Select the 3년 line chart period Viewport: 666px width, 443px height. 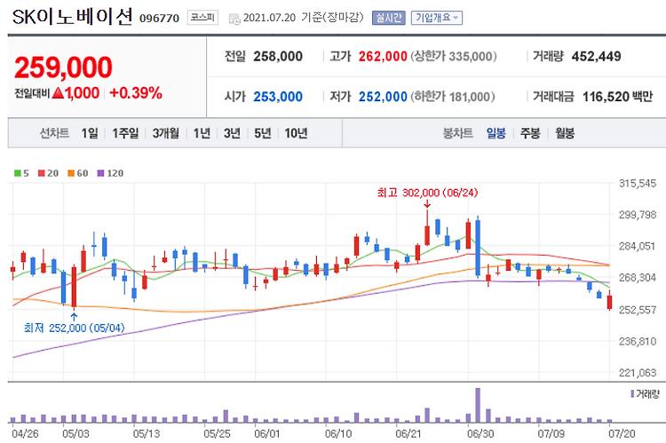pos(232,133)
